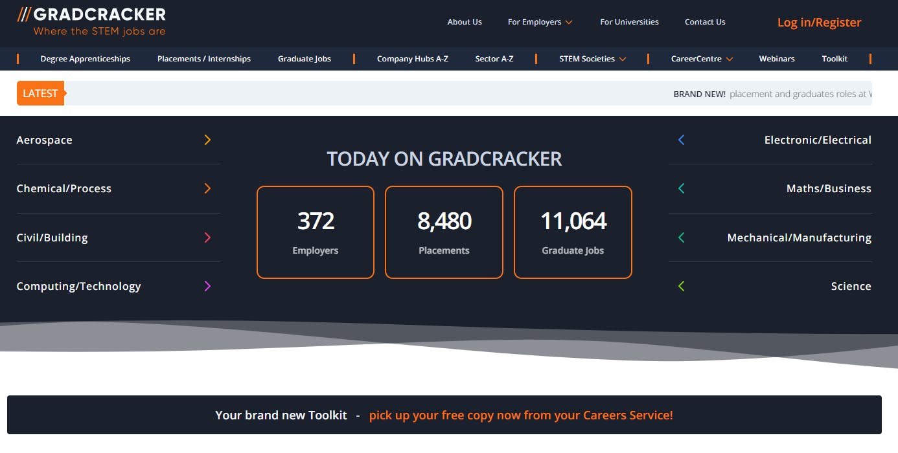Screen dimensions: 898x453
Task: Click the BRAND NEW ticker message
Action: point(772,94)
